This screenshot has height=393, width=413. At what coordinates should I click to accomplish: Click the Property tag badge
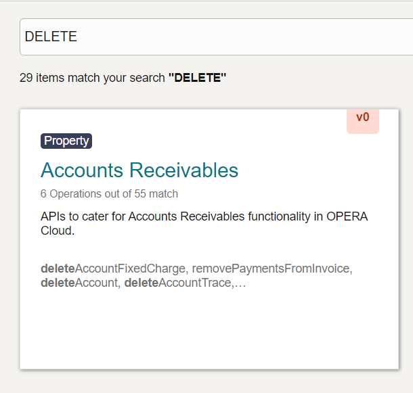(x=66, y=141)
